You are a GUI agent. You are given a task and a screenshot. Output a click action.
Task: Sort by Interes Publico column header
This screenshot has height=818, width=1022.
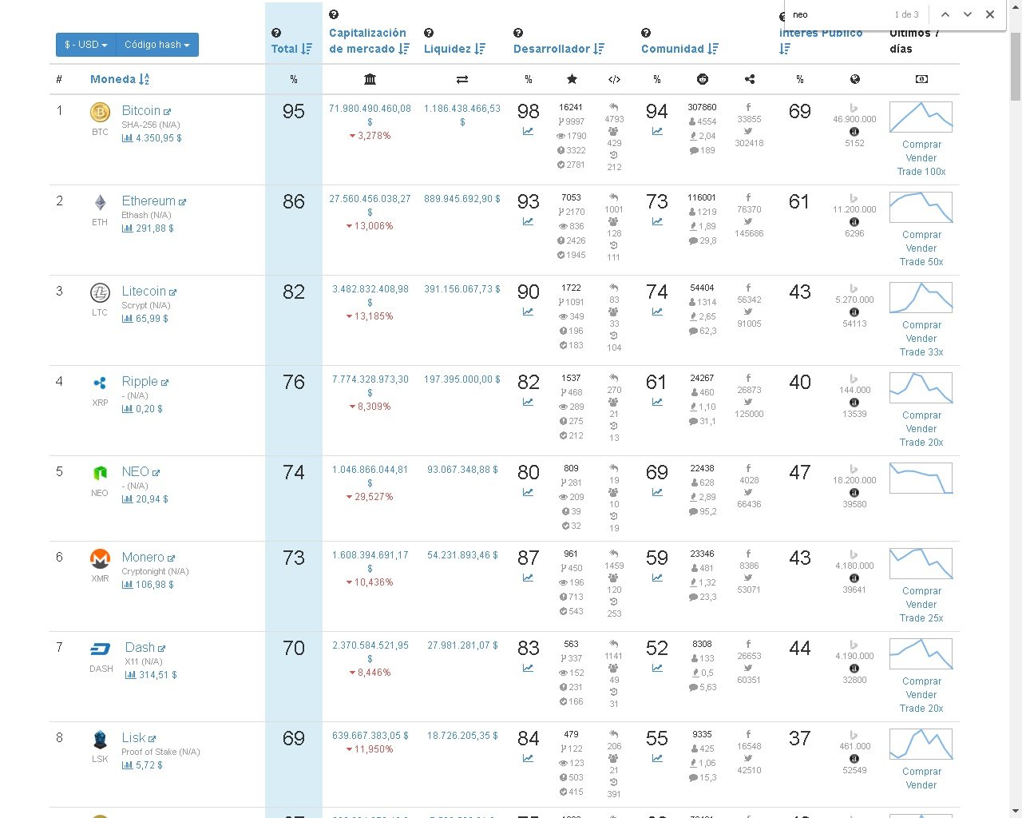[821, 41]
